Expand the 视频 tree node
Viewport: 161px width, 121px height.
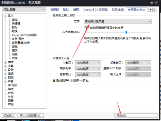5,78
